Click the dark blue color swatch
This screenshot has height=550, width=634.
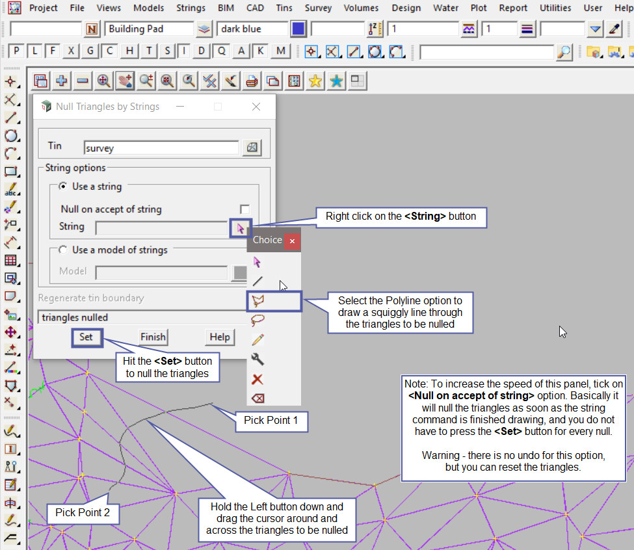(298, 29)
